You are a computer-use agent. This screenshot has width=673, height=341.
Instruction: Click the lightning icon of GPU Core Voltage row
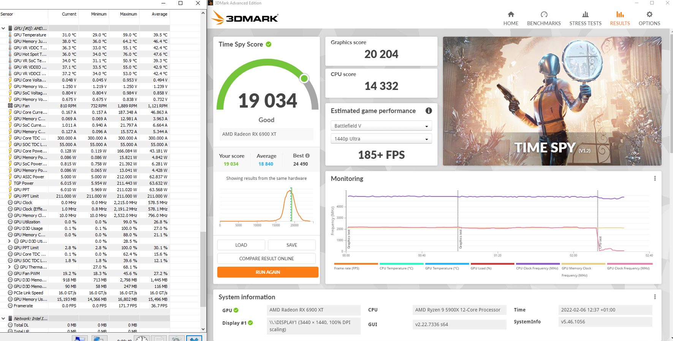click(10, 80)
